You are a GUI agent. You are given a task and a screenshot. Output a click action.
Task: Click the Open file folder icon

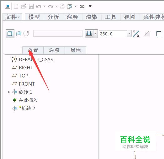click(x=24, y=6)
